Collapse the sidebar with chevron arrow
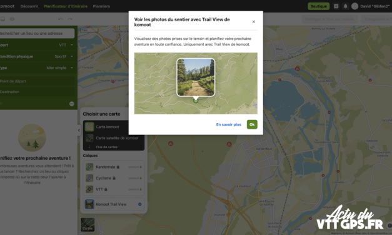The width and height of the screenshot is (392, 235). [x=79, y=130]
